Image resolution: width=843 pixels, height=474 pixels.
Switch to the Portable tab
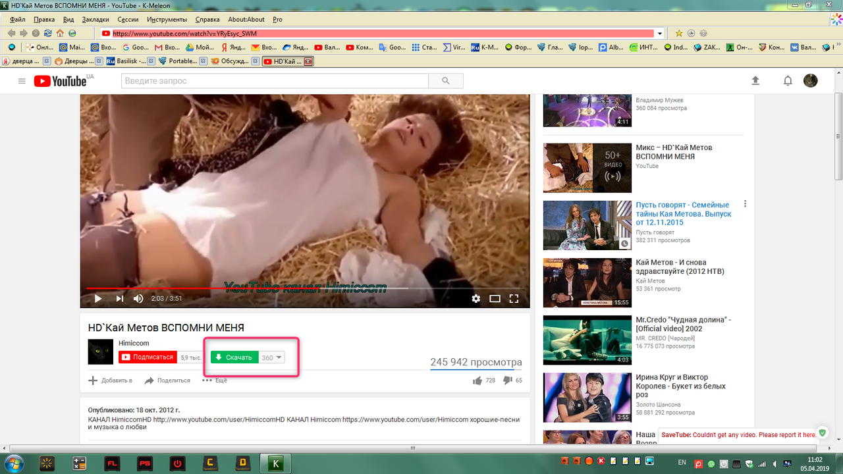[x=183, y=61]
